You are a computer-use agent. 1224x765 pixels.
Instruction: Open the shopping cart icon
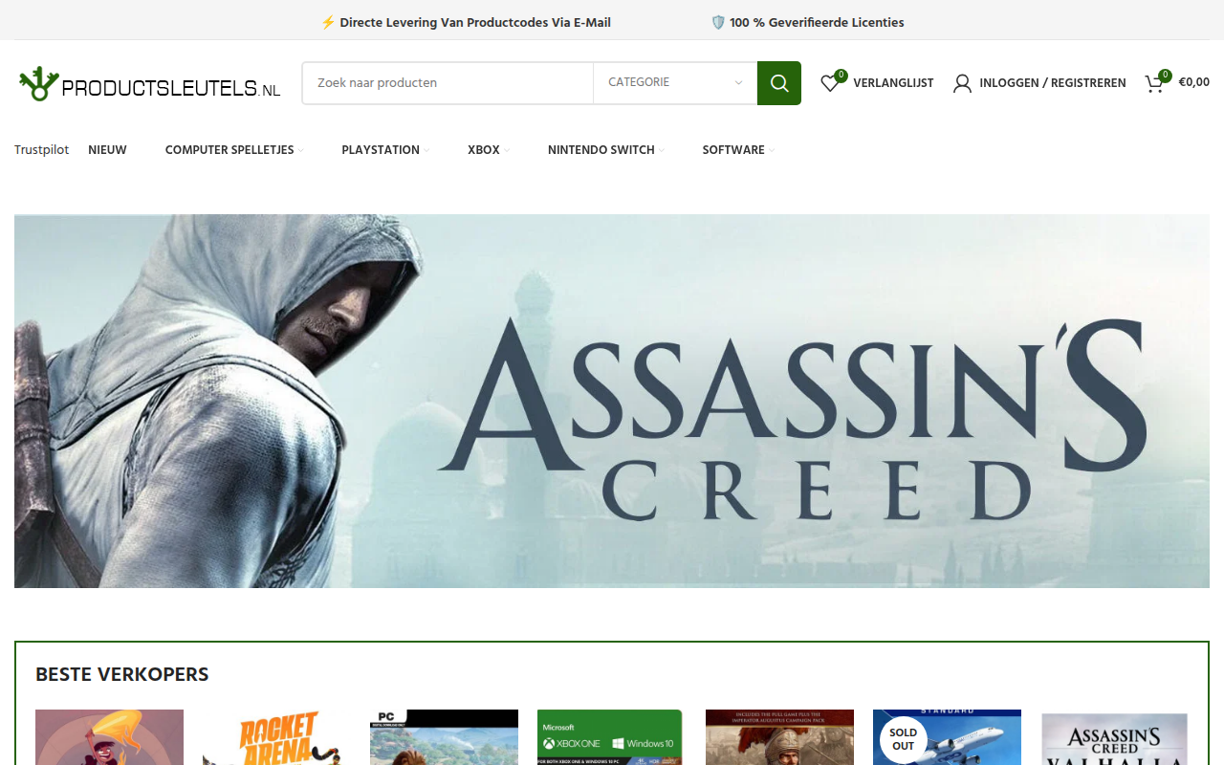[1155, 83]
